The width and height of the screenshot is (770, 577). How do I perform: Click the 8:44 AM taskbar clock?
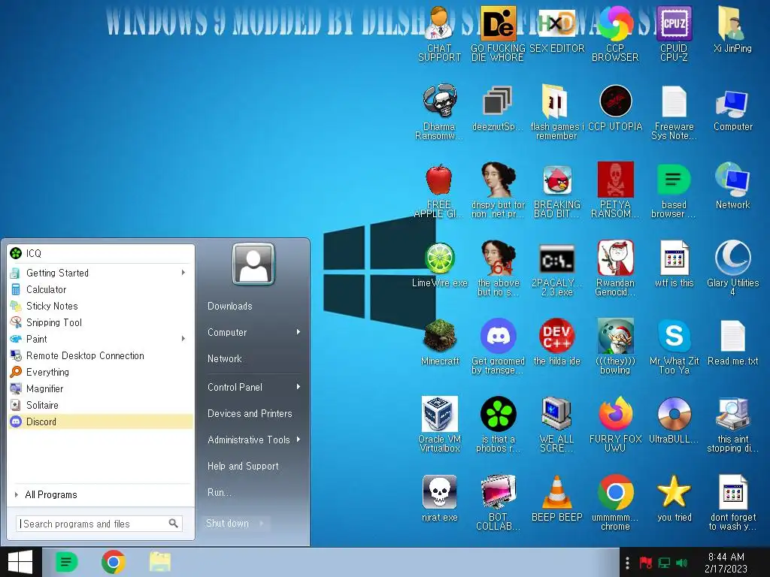(x=726, y=563)
